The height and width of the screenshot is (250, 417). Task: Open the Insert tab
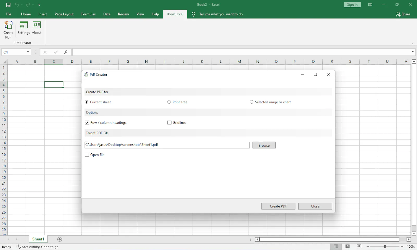pyautogui.click(x=42, y=14)
